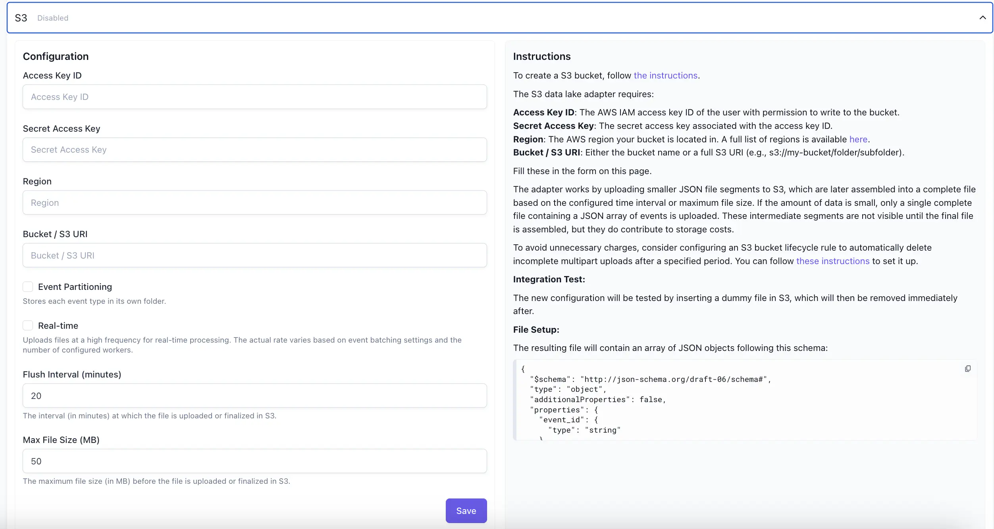This screenshot has height=529, width=994.
Task: Click the Save button
Action: (466, 511)
